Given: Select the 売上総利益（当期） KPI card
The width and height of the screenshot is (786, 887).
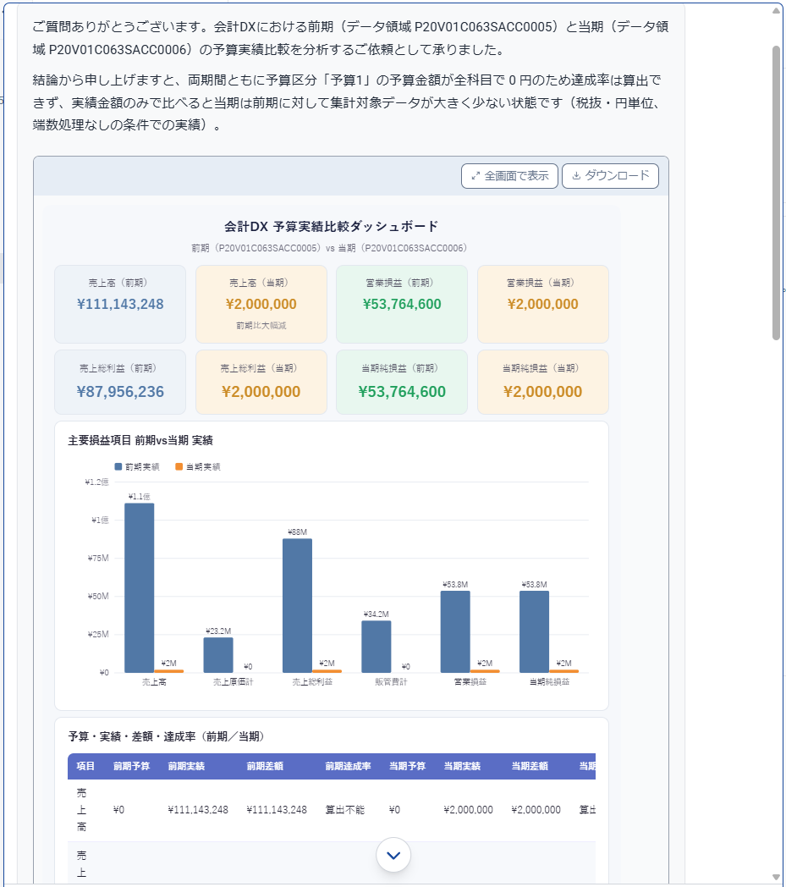Looking at the screenshot, I should coord(261,383).
